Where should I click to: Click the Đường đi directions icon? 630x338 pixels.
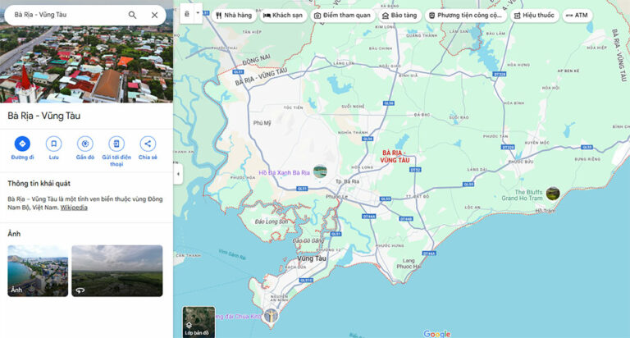(22, 144)
